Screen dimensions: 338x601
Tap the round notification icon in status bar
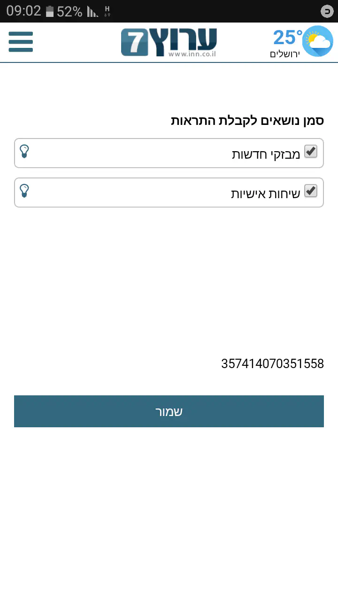(327, 11)
